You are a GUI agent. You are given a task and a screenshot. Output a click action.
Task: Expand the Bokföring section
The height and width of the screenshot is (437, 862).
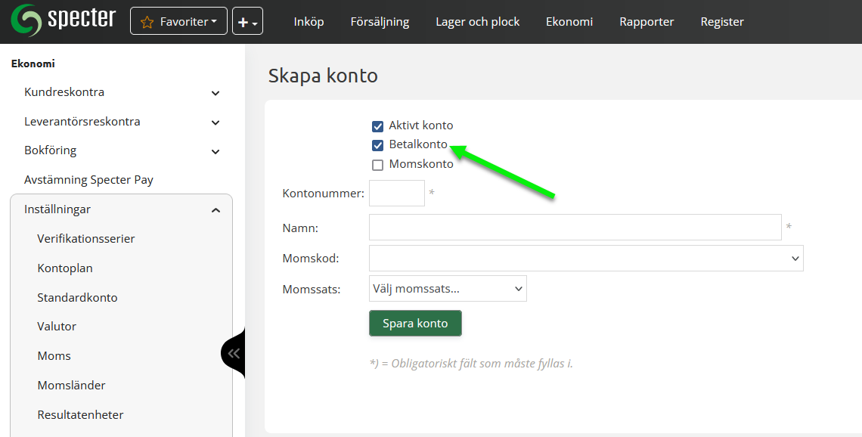[x=215, y=151]
